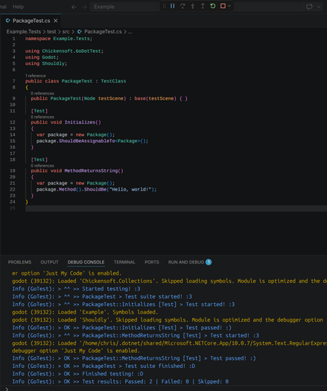Open the dropdown next to the Stop button
Image resolution: width=327 pixels, height=391 pixels.
pyautogui.click(x=229, y=6)
